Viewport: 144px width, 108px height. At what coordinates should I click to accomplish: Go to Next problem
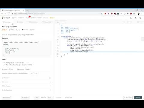(50, 98)
